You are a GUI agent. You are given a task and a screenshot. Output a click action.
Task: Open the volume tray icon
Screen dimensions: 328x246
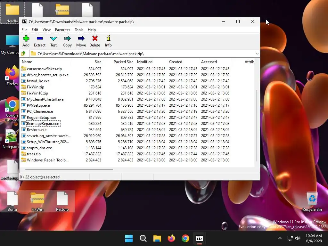(x=298, y=238)
